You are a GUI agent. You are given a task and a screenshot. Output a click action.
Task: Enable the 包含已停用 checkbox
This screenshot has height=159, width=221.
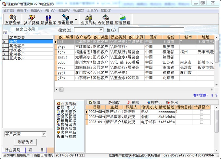13,29
